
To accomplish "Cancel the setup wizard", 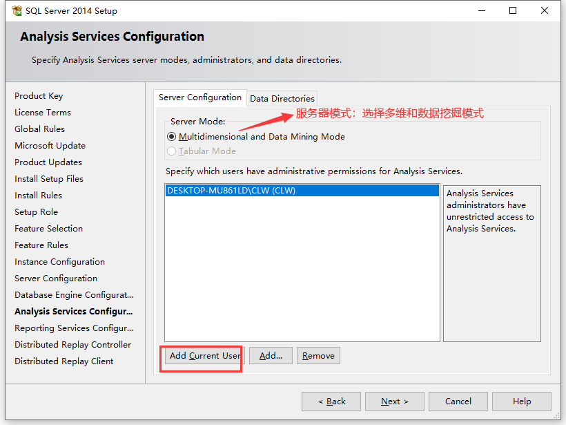I will point(458,402).
